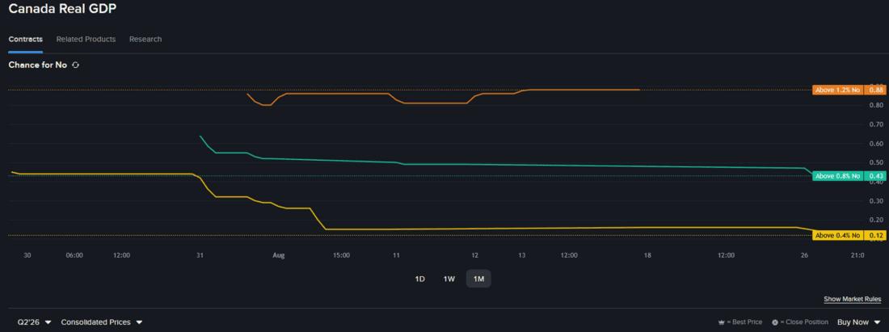Screen dimensions: 889x332
Task: Click the Chance for No heading
Action: pos(37,65)
